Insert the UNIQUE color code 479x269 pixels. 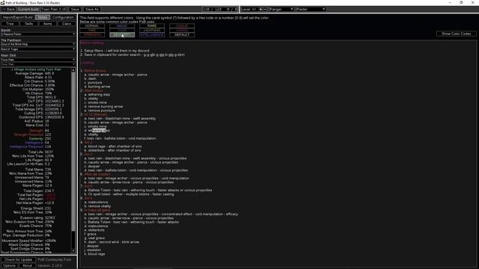(182, 26)
